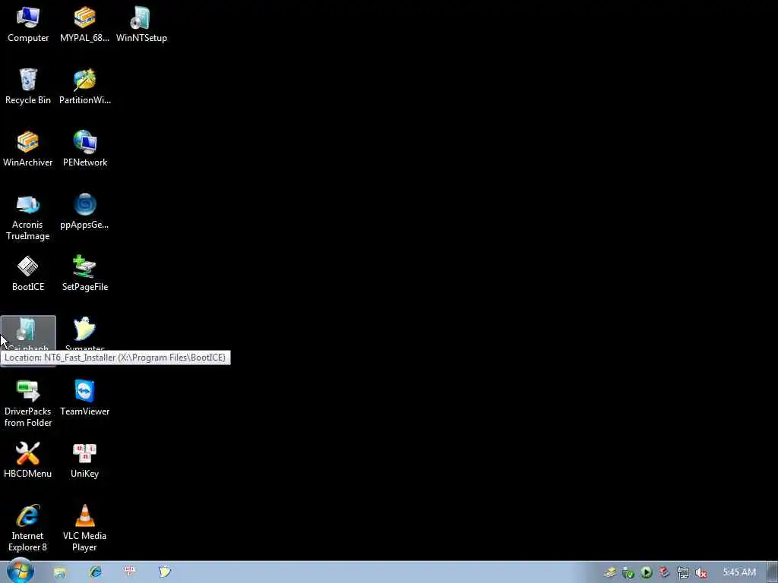Launch WinNTSetup from the desktop
The height and width of the screenshot is (583, 778).
pyautogui.click(x=141, y=25)
